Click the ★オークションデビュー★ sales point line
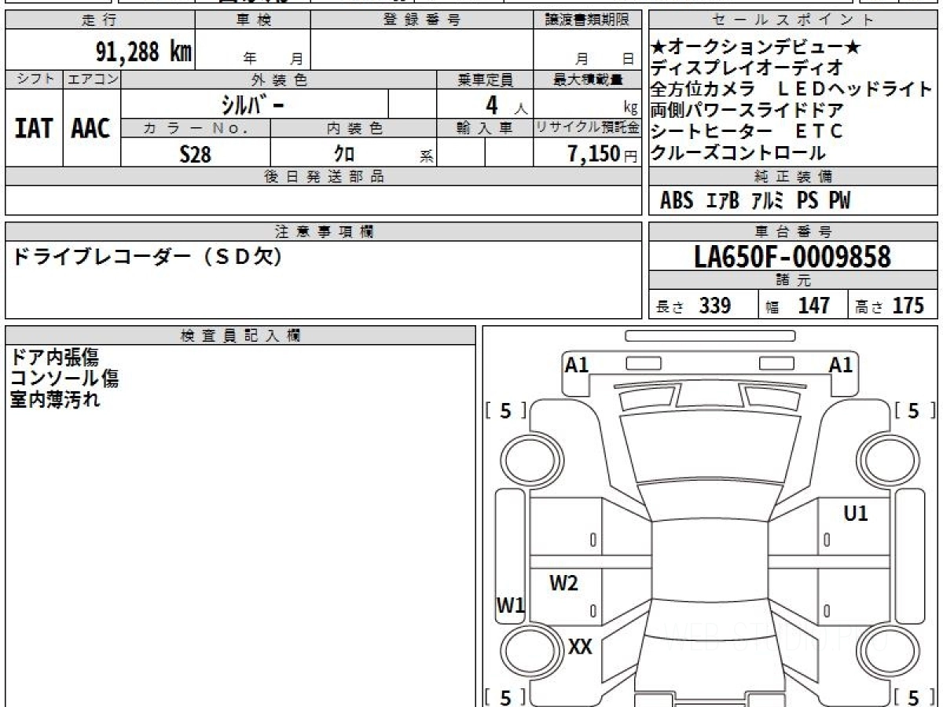The width and height of the screenshot is (943, 707). (x=756, y=47)
